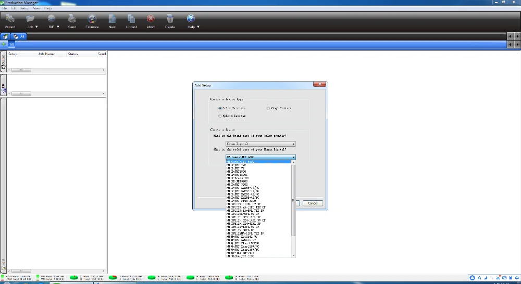Select HM Z-JET1800 from model list
The height and width of the screenshot is (284, 521).
tap(258, 172)
